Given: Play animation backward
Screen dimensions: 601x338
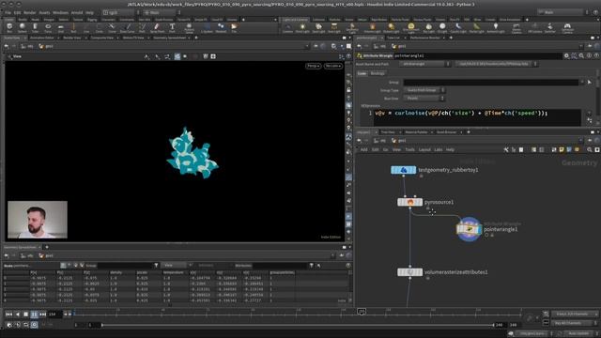Looking at the screenshot, I should point(17,315).
